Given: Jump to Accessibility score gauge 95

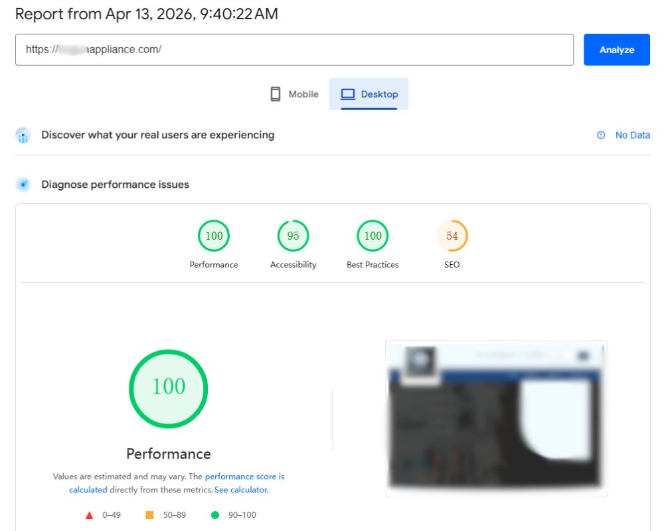Looking at the screenshot, I should [x=293, y=236].
